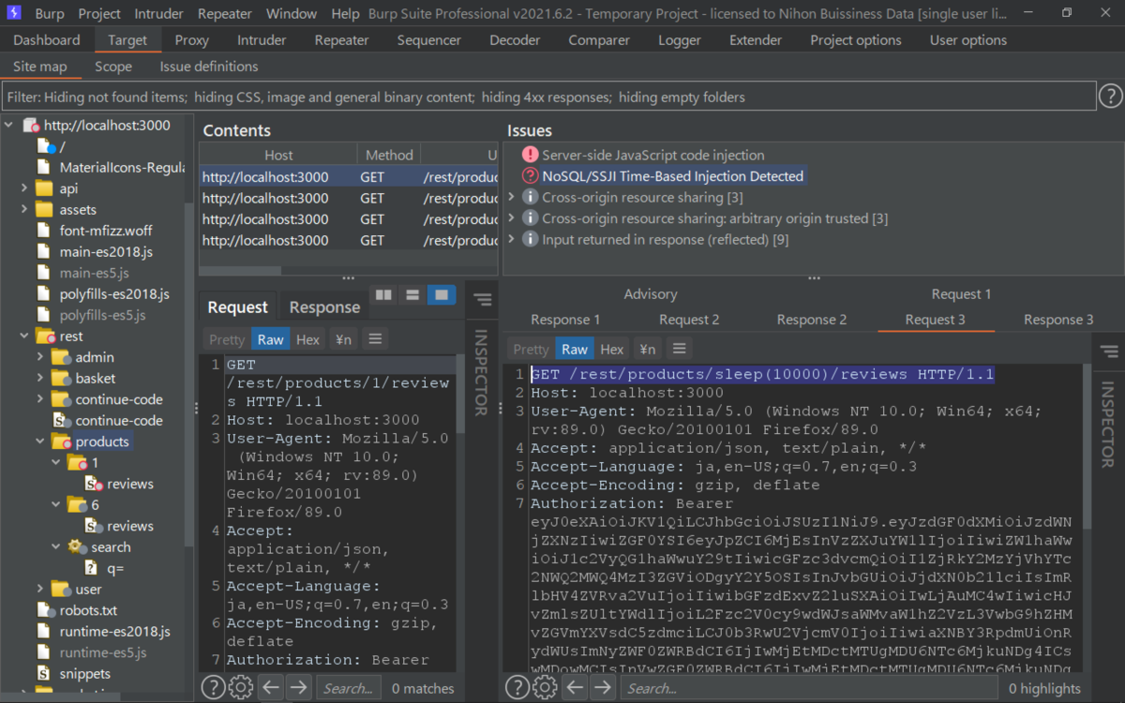Expand the user folder
Screen dimensions: 1125x703
(40, 589)
